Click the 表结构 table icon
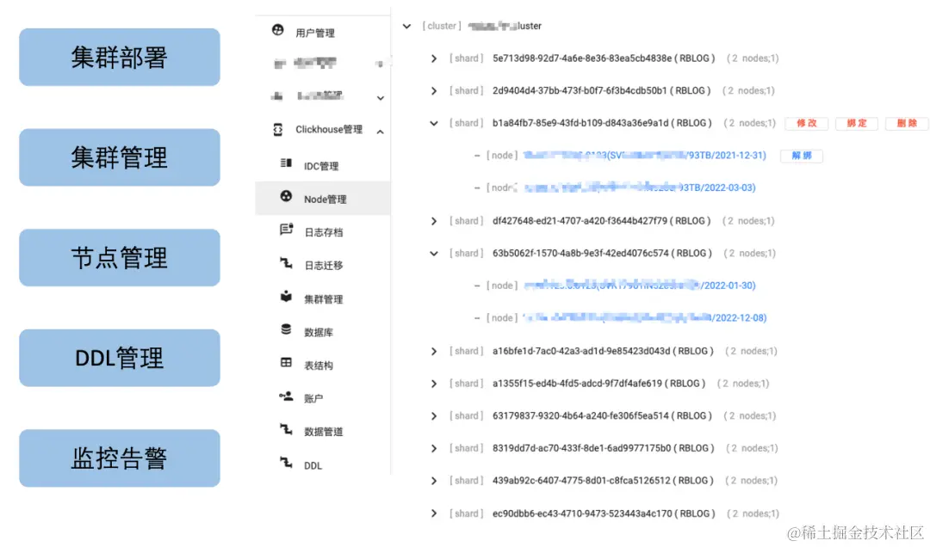The width and height of the screenshot is (930, 547). tap(286, 362)
